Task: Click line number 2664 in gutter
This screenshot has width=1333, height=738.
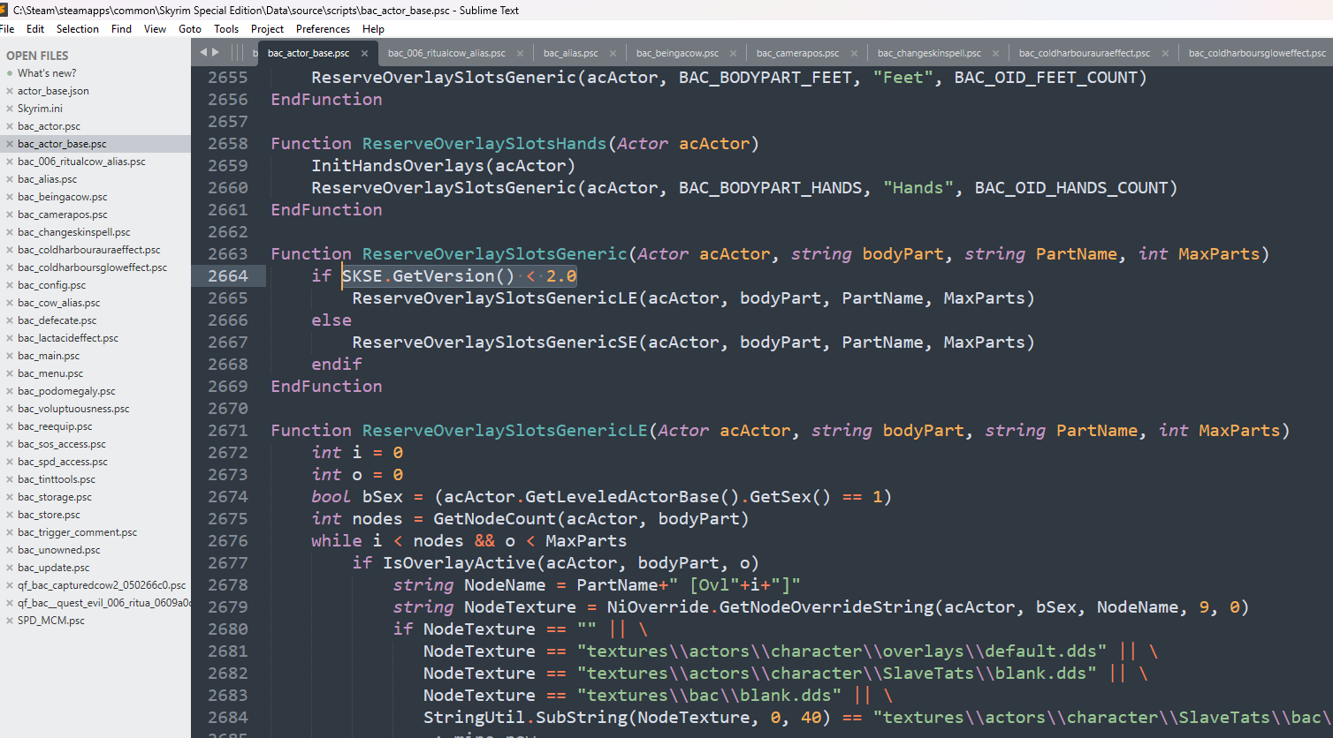Action: pyautogui.click(x=228, y=276)
